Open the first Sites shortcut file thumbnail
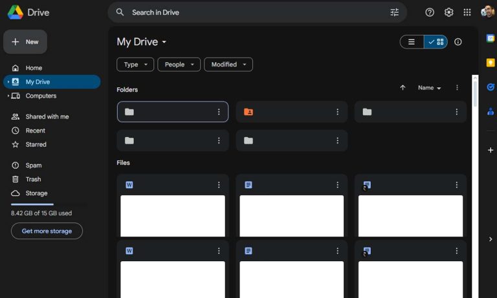Screen dimensions: 497x298 coord(410,216)
